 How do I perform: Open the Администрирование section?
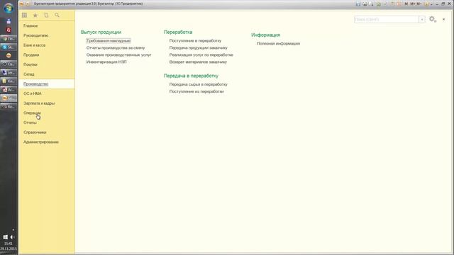click(x=41, y=142)
